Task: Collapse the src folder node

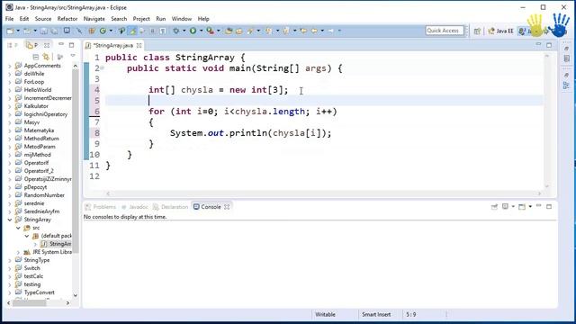Action: point(18,228)
